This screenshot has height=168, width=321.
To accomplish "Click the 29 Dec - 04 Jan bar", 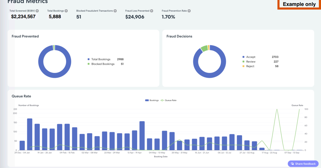I will (x=22, y=145).
